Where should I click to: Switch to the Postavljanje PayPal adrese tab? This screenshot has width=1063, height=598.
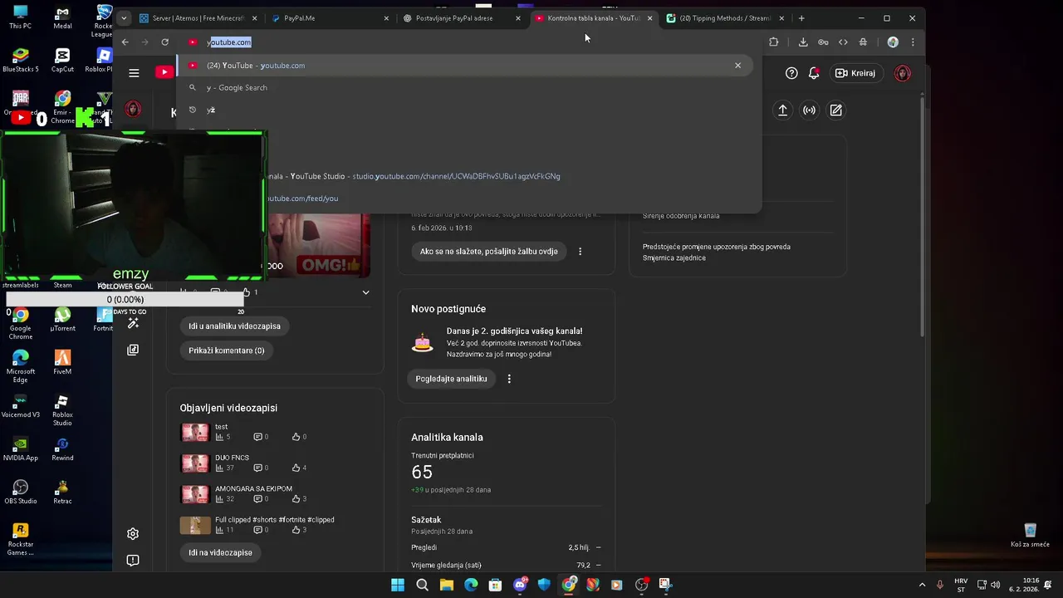(x=462, y=17)
